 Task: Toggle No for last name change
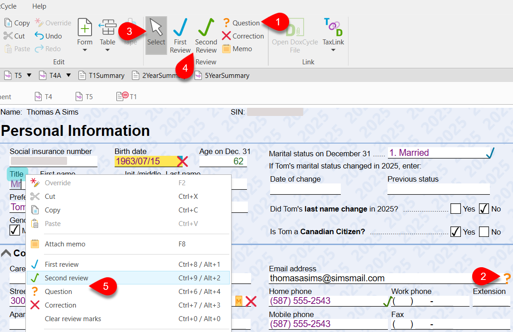[484, 209]
